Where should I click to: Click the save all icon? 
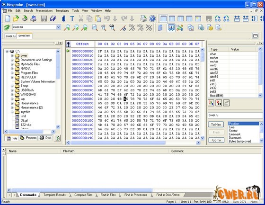(x=53, y=18)
